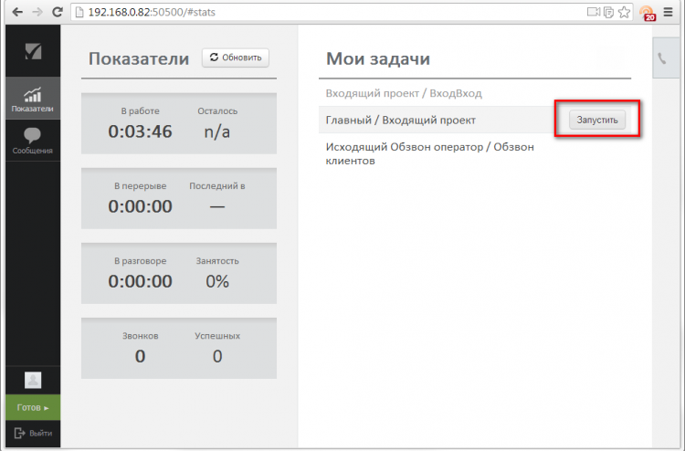The width and height of the screenshot is (685, 451).
Task: Click the orange extension icon with badge 20
Action: pyautogui.click(x=648, y=13)
